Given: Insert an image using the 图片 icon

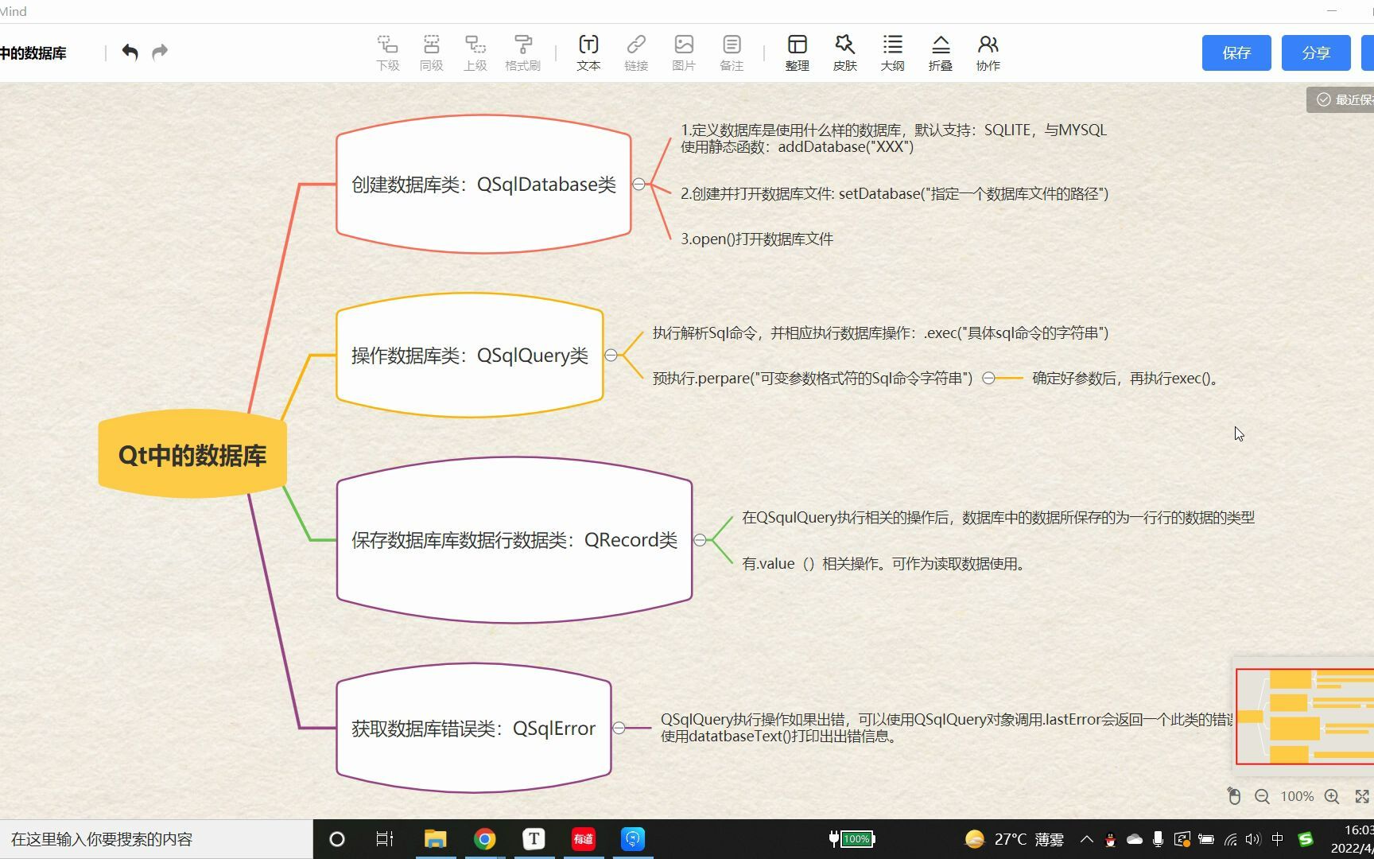Looking at the screenshot, I should pyautogui.click(x=683, y=52).
